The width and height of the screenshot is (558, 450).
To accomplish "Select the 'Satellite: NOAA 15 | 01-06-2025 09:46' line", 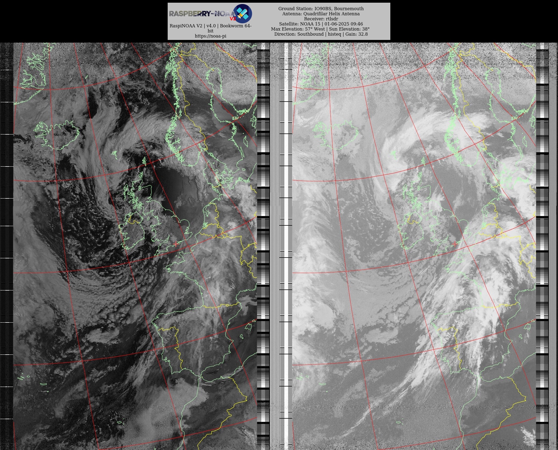I will (321, 24).
